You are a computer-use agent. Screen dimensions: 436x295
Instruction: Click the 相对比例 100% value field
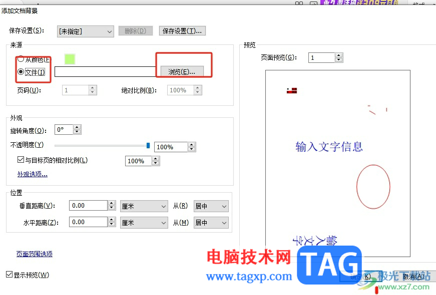[139, 161]
